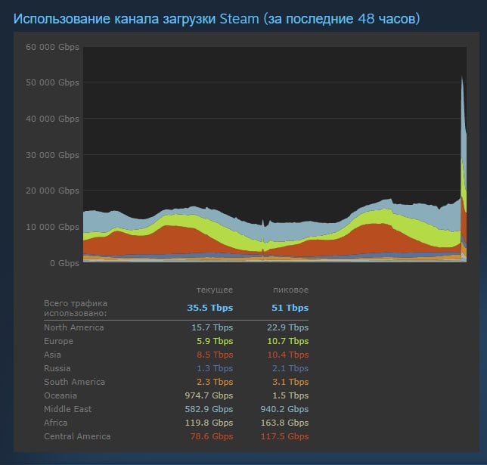Click the traffic spike peak on the chart
Image resolution: width=487 pixels, height=465 pixels.
pos(462,78)
